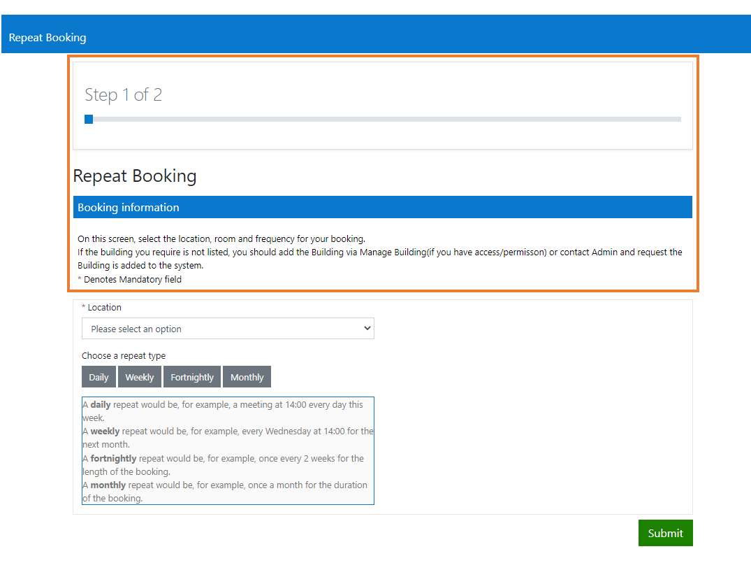Choose the Fortnightly repeat type
This screenshot has width=751, height=563.
192,377
